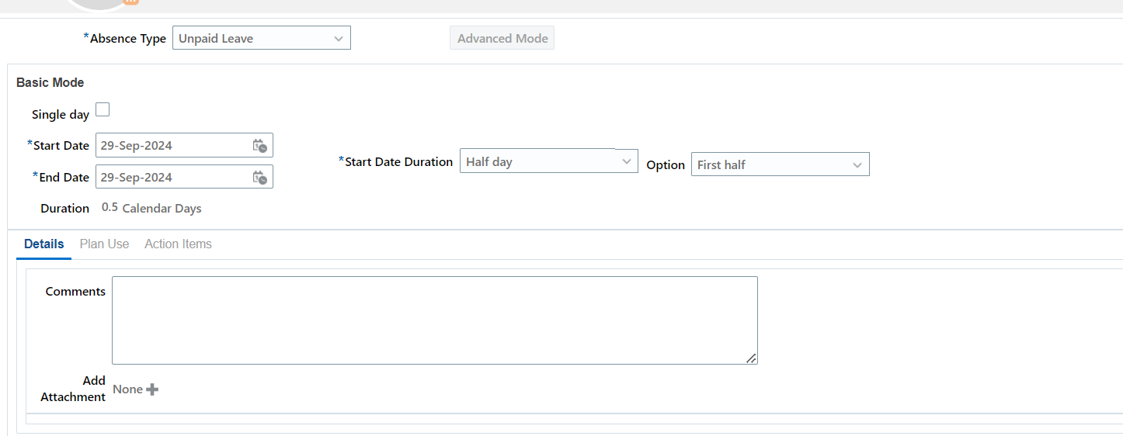The image size is (1123, 436).
Task: Open the End Date calendar picker
Action: tap(260, 178)
